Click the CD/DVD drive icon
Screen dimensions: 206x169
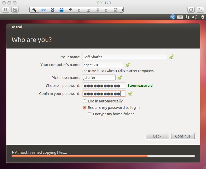[61, 10]
